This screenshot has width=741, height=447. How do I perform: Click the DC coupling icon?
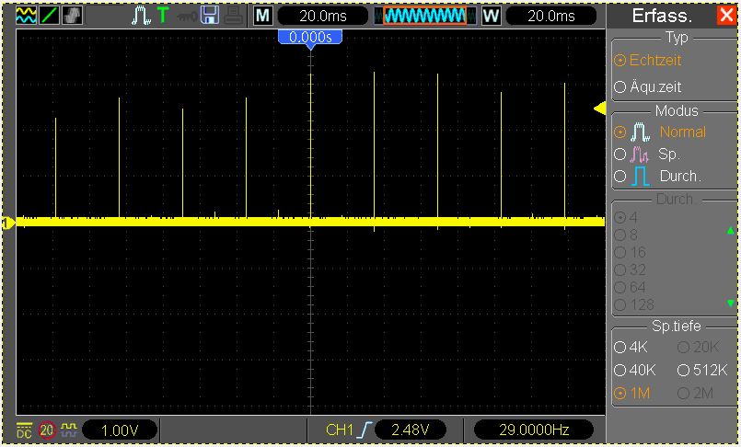pyautogui.click(x=24, y=430)
